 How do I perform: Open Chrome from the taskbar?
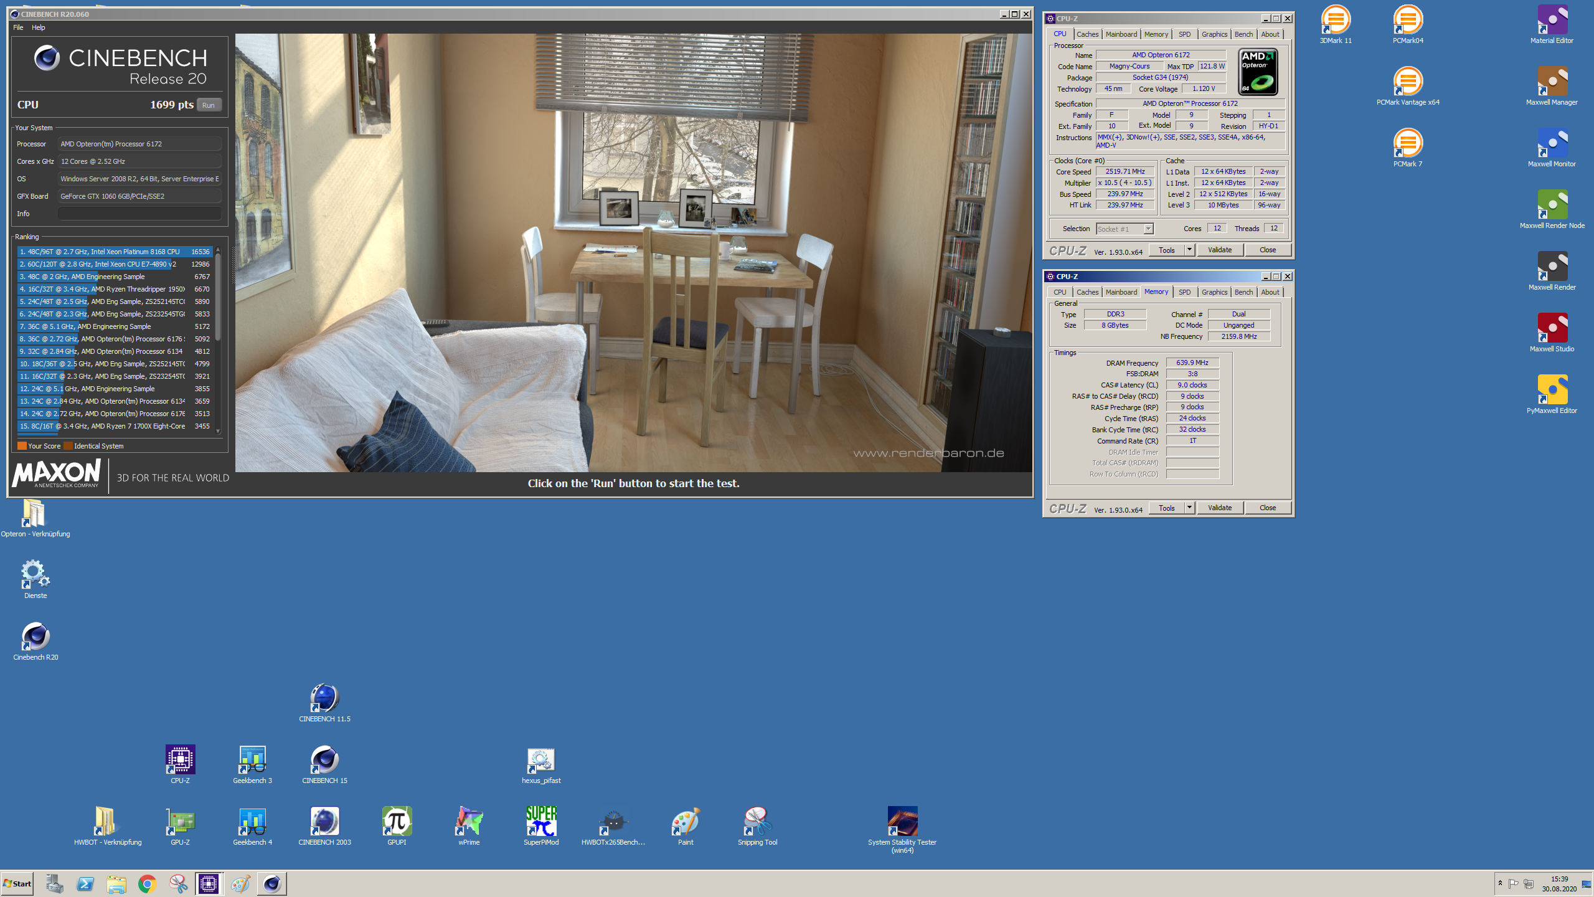coord(147,884)
